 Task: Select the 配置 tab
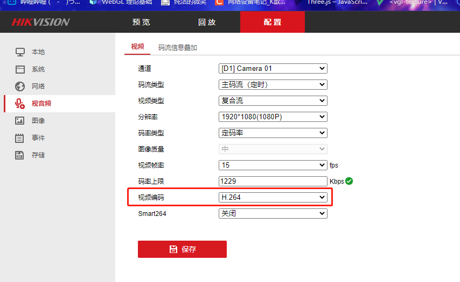273,22
